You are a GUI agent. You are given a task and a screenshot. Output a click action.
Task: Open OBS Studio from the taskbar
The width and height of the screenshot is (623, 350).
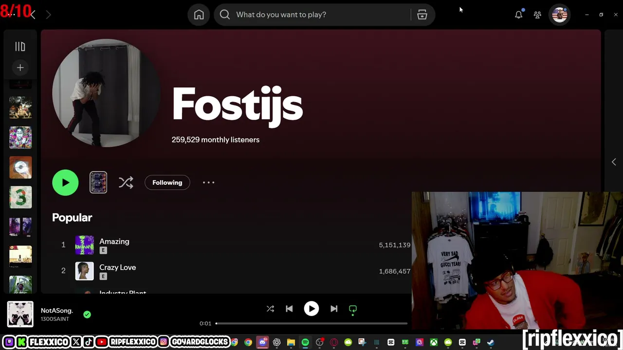320,342
